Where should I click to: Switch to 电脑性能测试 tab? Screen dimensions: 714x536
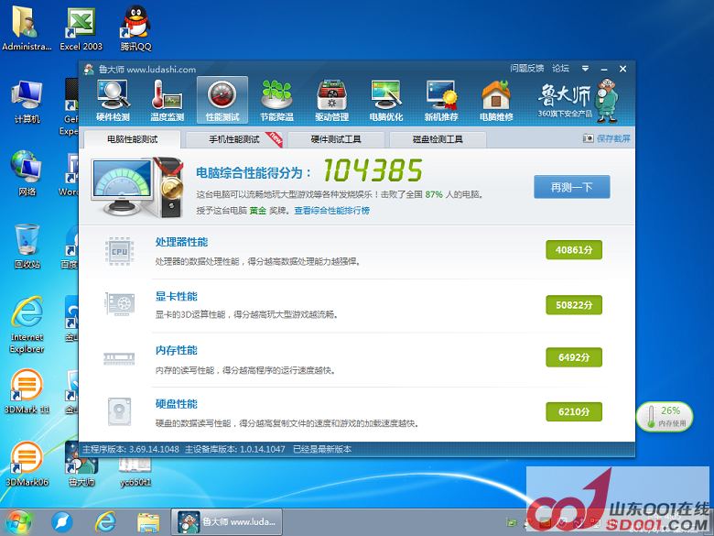[x=132, y=139]
